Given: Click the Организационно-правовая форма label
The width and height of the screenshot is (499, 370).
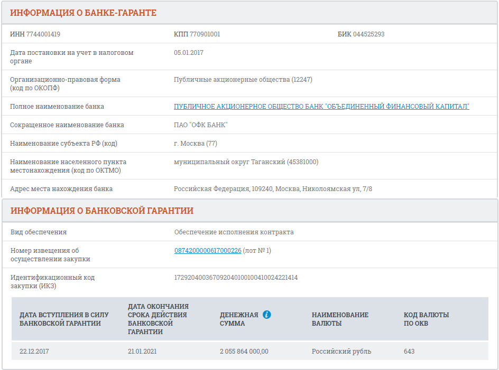Looking at the screenshot, I should (65, 83).
